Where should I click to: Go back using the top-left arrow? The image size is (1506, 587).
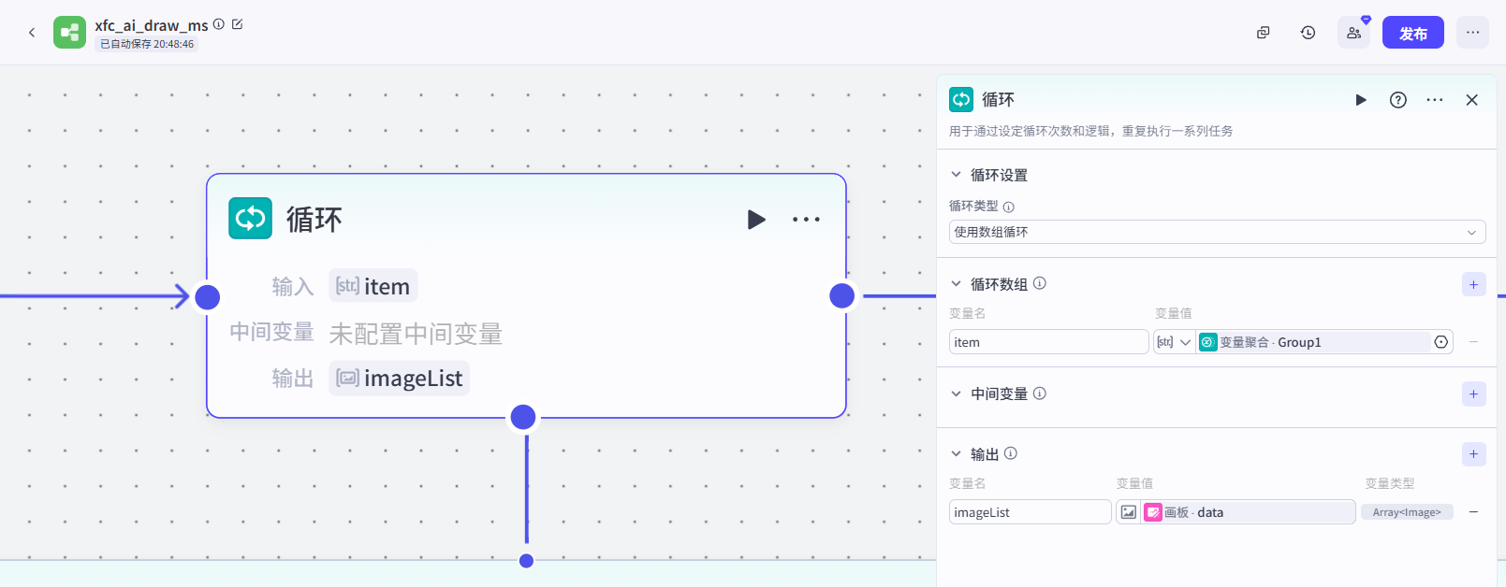tap(32, 33)
